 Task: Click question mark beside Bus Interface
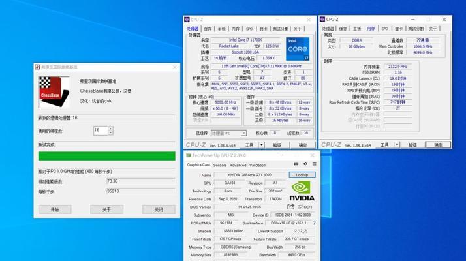(x=314, y=223)
